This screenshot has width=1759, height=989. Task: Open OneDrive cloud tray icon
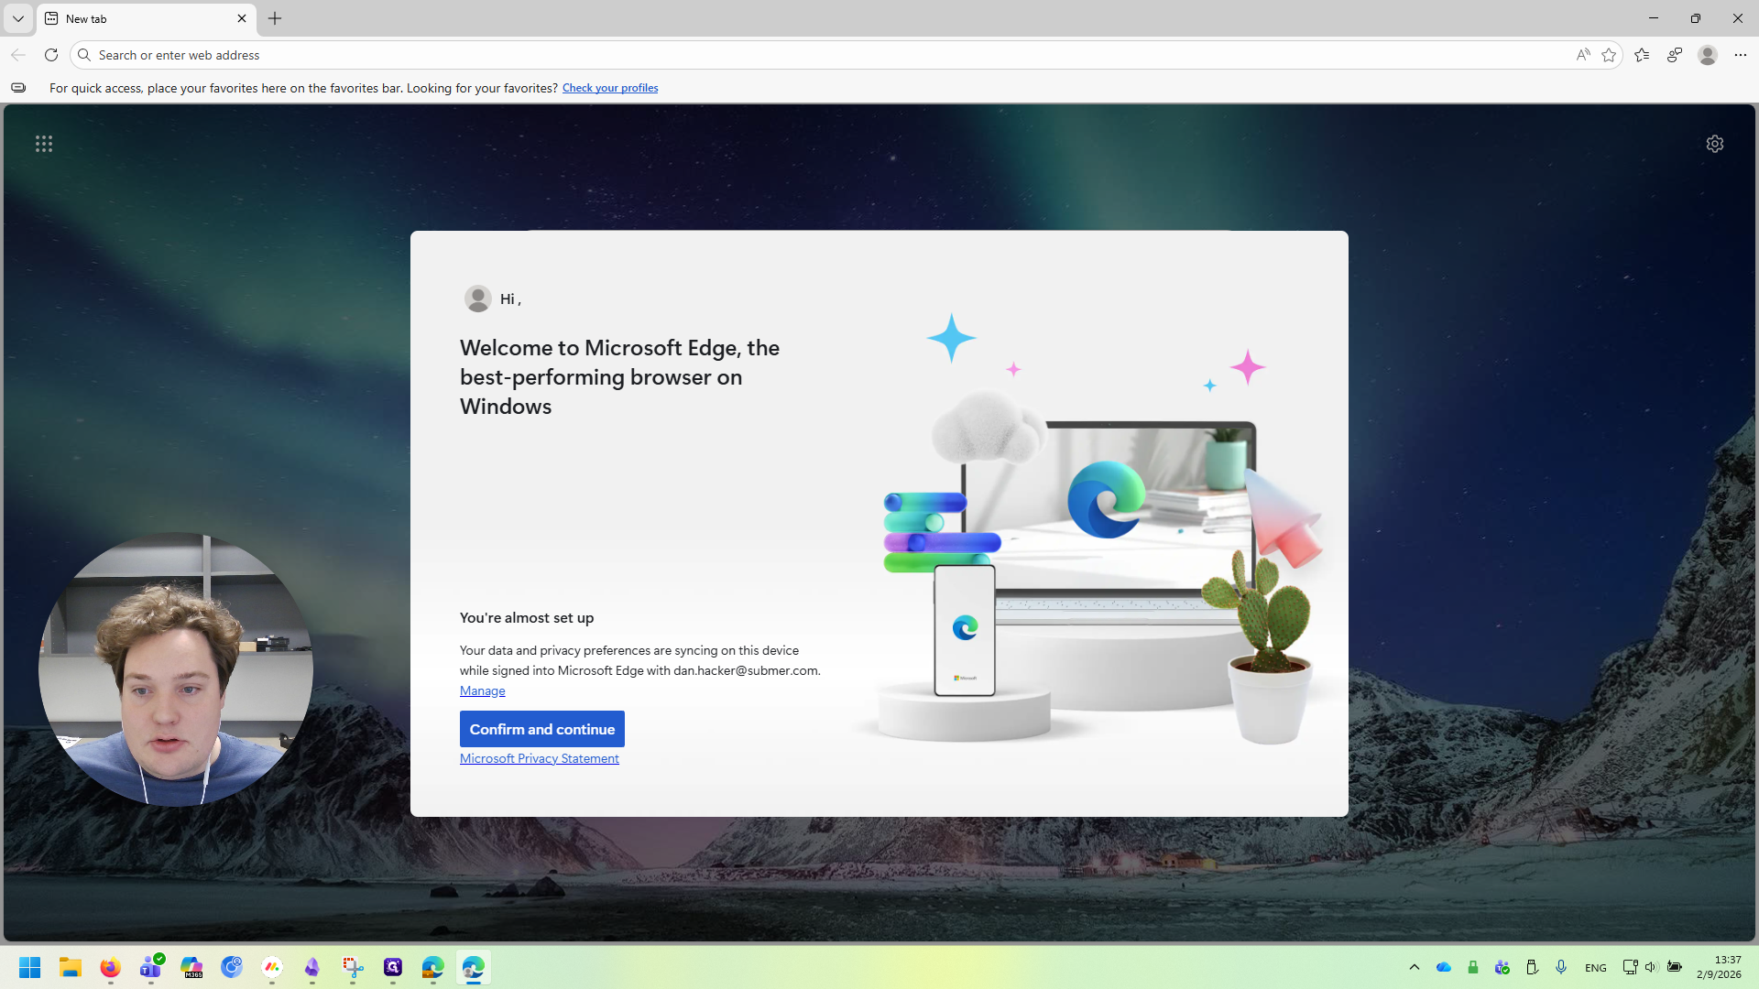[x=1444, y=967]
